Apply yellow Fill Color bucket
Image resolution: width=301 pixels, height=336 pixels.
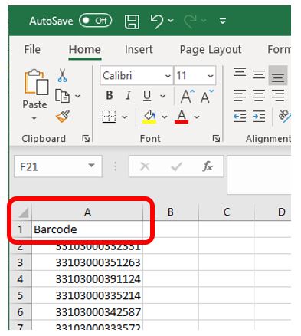point(149,117)
